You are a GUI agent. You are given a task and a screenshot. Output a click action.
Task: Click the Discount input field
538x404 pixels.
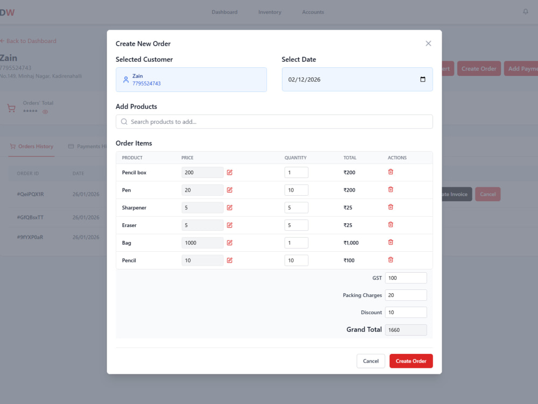[x=406, y=313]
